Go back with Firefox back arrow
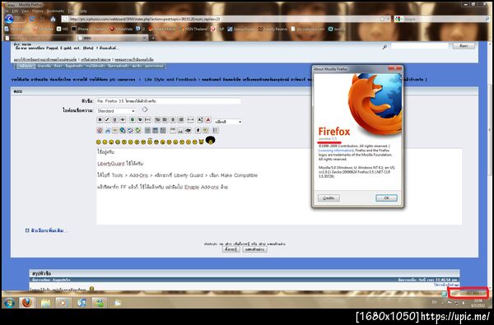 (x=9, y=19)
